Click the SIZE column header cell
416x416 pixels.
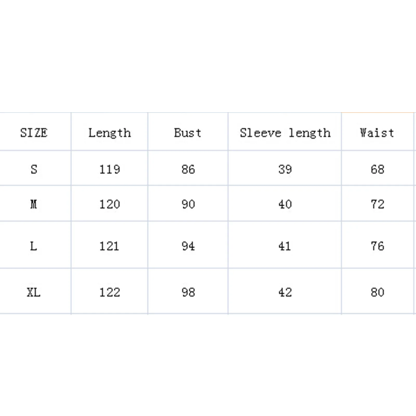pyautogui.click(x=34, y=133)
